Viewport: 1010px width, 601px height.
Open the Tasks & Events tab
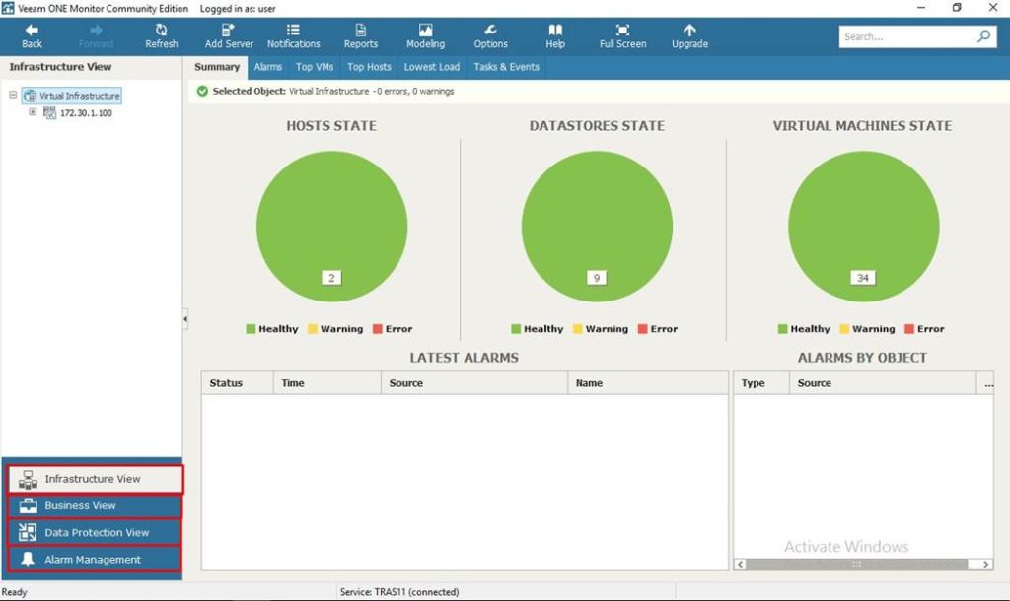pos(506,67)
